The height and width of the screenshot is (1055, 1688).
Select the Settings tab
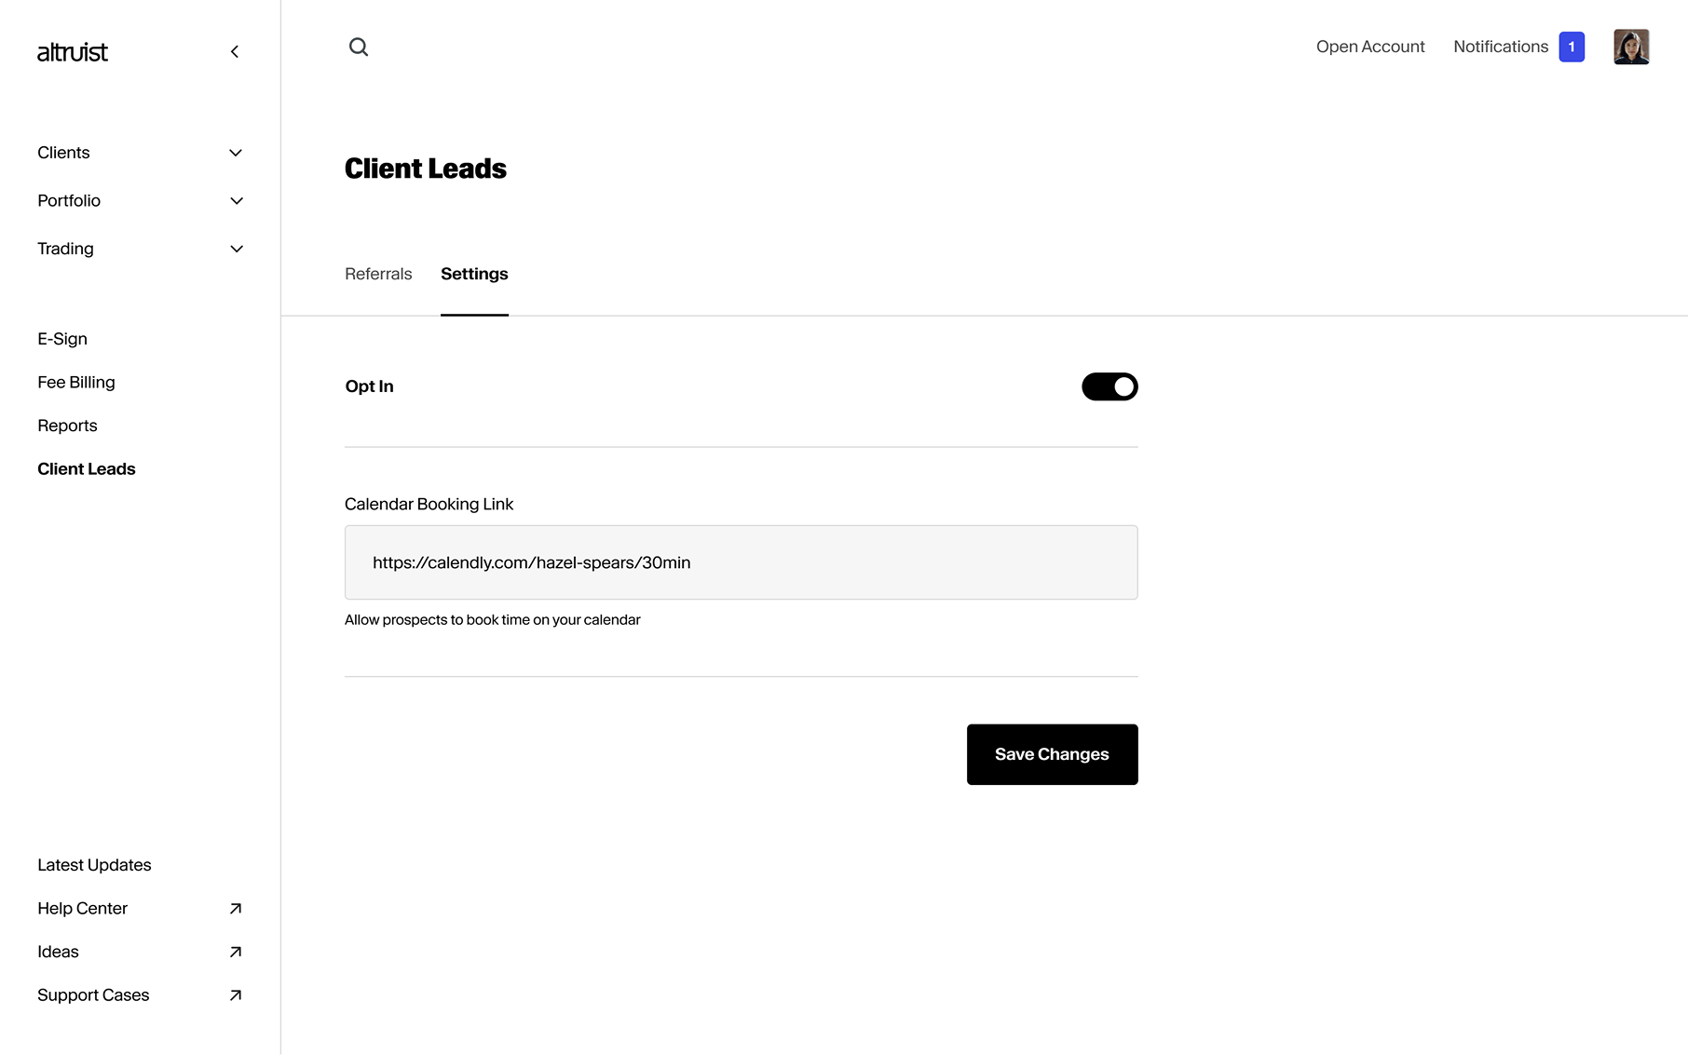(x=474, y=274)
